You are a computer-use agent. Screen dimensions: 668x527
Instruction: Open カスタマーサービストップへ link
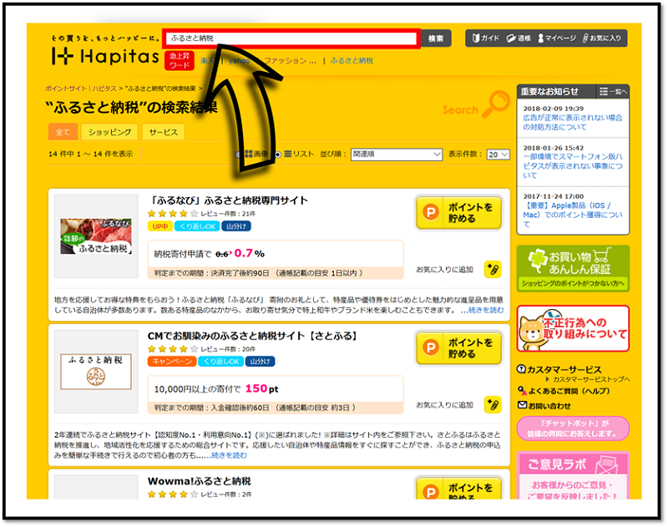point(591,379)
